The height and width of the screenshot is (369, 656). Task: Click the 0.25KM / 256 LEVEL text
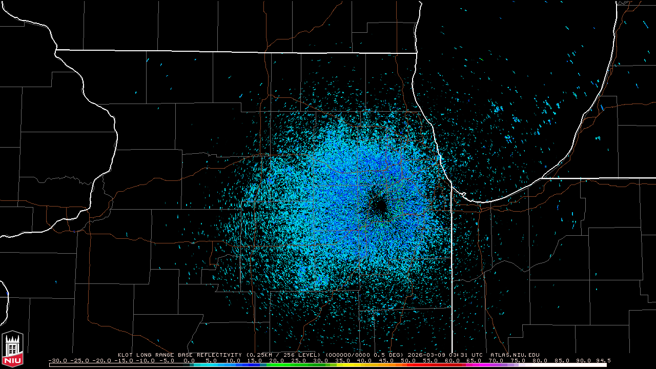point(284,355)
